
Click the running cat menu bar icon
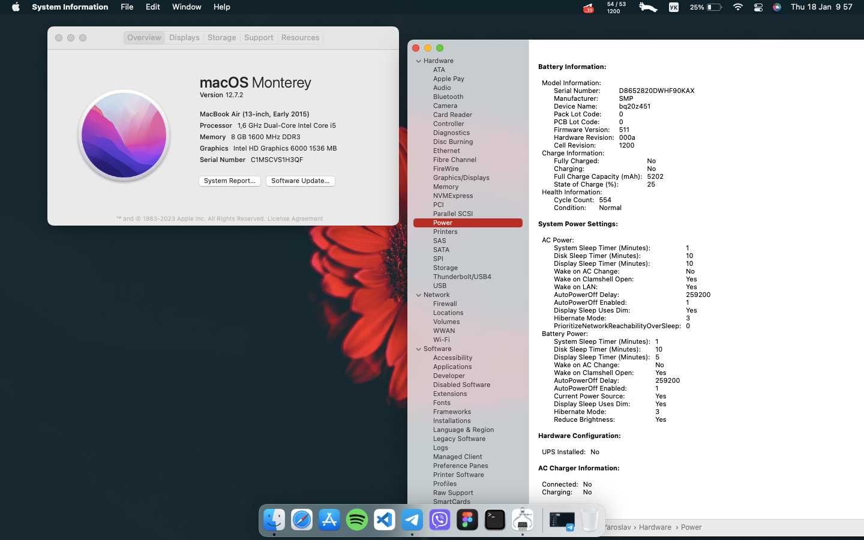pyautogui.click(x=648, y=7)
